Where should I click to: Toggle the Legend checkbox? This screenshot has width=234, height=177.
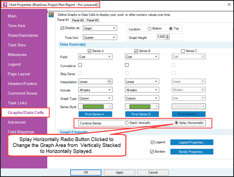pyautogui.click(x=152, y=142)
